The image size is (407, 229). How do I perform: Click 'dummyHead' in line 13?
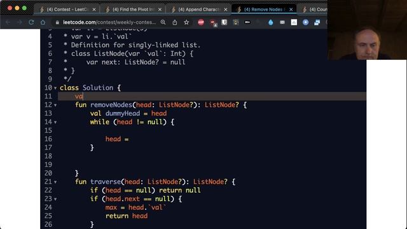point(123,113)
